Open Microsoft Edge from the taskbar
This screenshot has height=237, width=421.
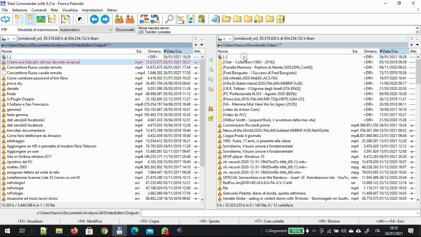pyautogui.click(x=135, y=231)
